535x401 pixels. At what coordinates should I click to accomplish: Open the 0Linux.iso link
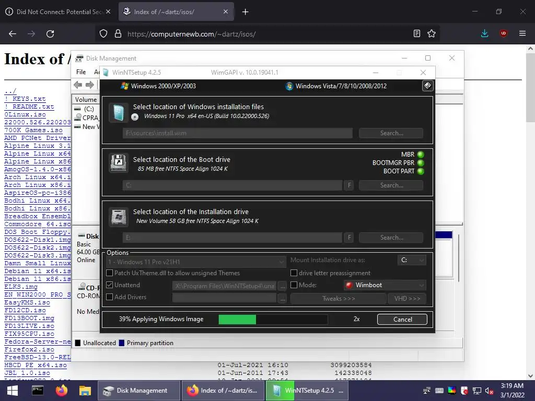coord(25,114)
